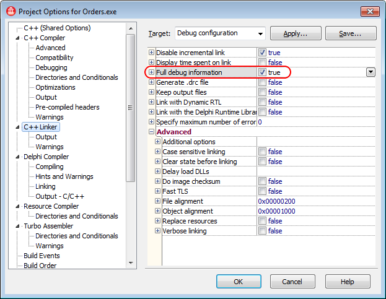Open the Target configuration dropdown
Screen dimensions: 386x299
(x=260, y=33)
